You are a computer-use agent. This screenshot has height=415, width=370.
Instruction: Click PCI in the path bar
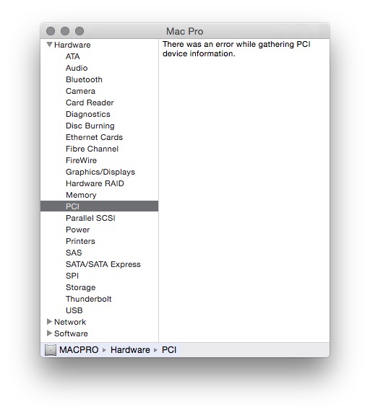(x=169, y=350)
